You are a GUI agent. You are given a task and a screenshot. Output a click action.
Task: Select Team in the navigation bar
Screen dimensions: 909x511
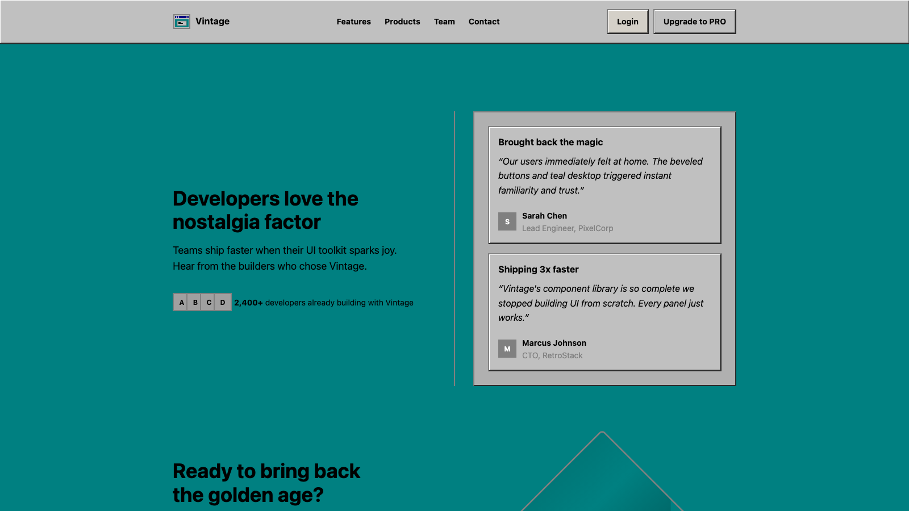tap(444, 22)
